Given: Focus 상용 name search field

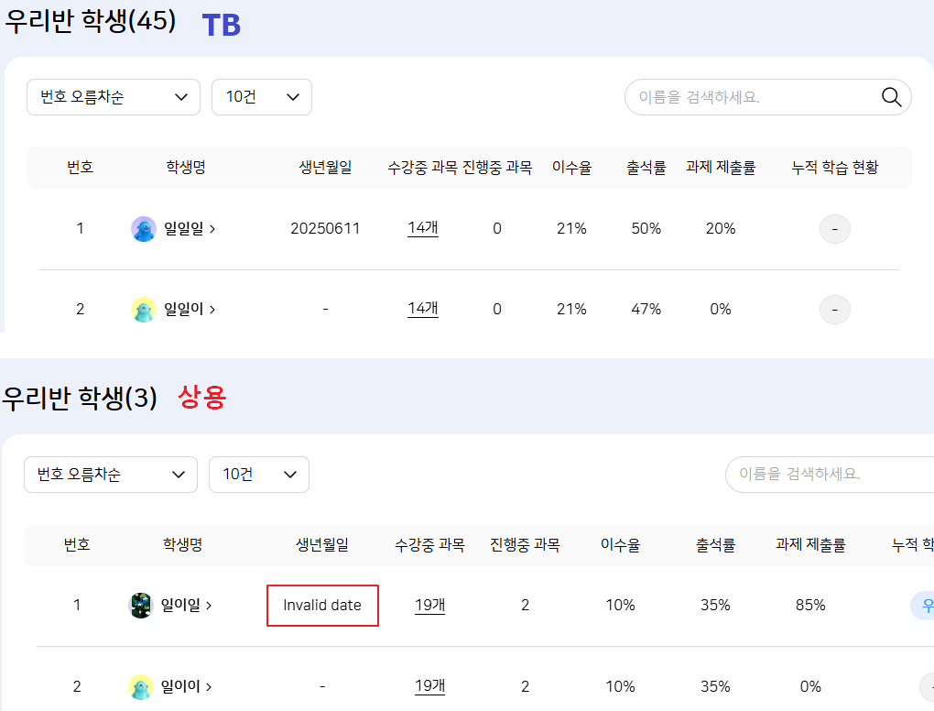Looking at the screenshot, I should coord(824,475).
